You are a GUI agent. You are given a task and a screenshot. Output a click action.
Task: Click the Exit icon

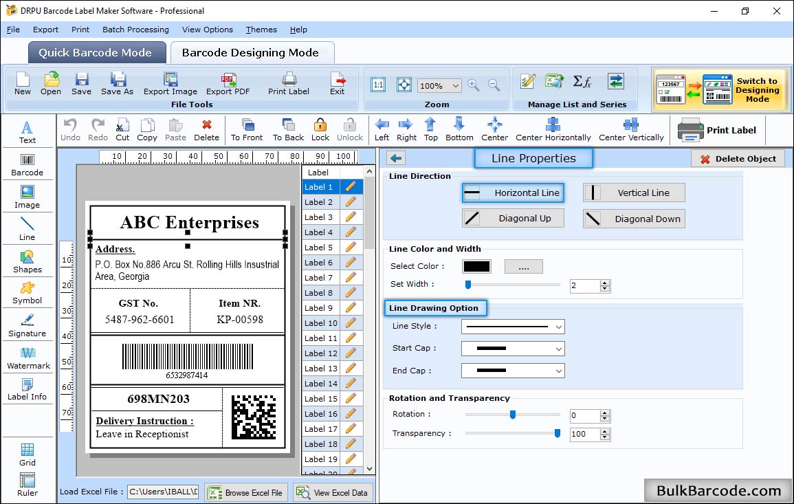tap(338, 84)
